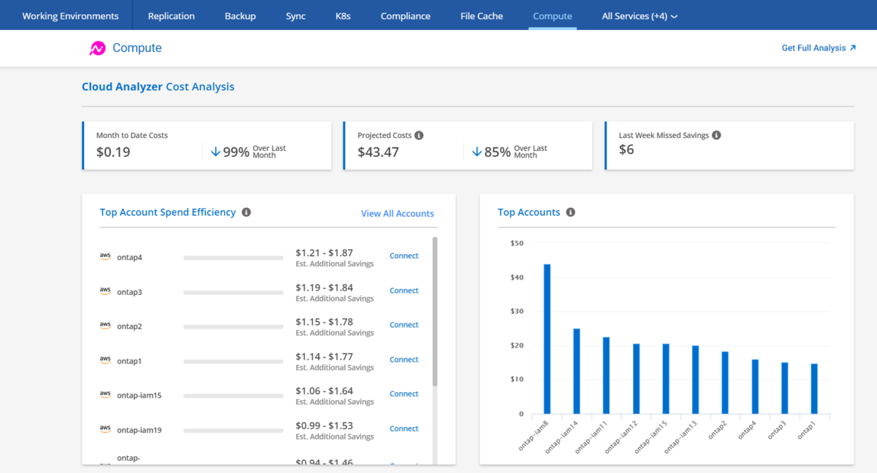The height and width of the screenshot is (473, 877).
Task: Click the ontap-iam8 bar in chart
Action: pyautogui.click(x=547, y=339)
